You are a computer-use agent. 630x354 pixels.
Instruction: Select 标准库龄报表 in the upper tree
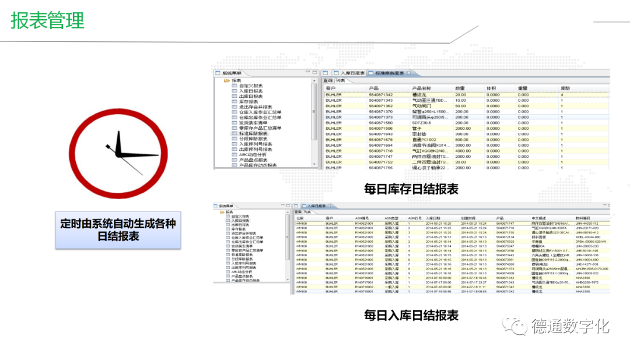pos(253,133)
